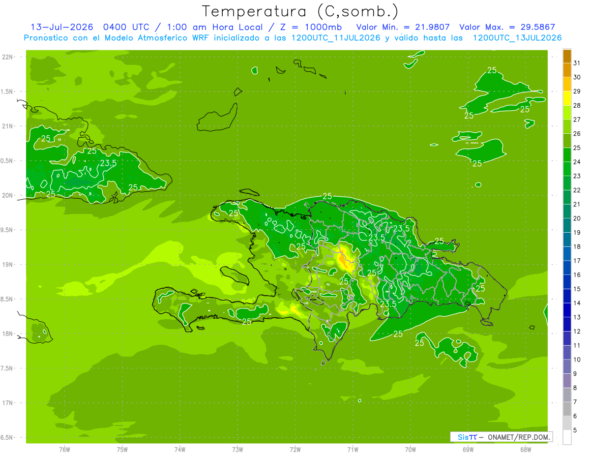This screenshot has width=590, height=456.
Task: Click the 73W longitude axis label
Action: point(237,449)
